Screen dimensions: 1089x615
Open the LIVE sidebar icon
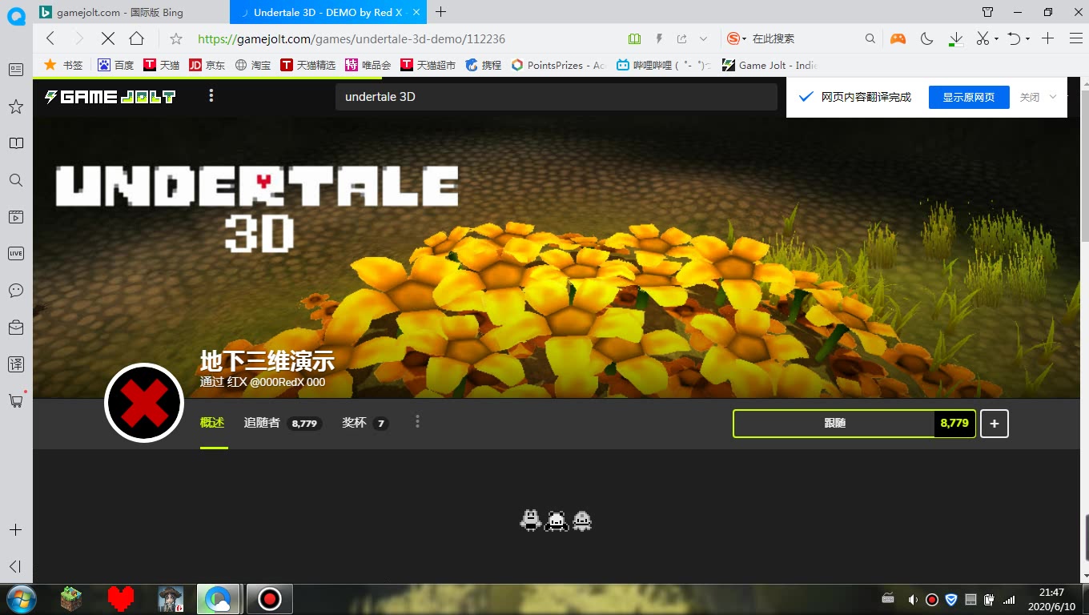pos(16,253)
